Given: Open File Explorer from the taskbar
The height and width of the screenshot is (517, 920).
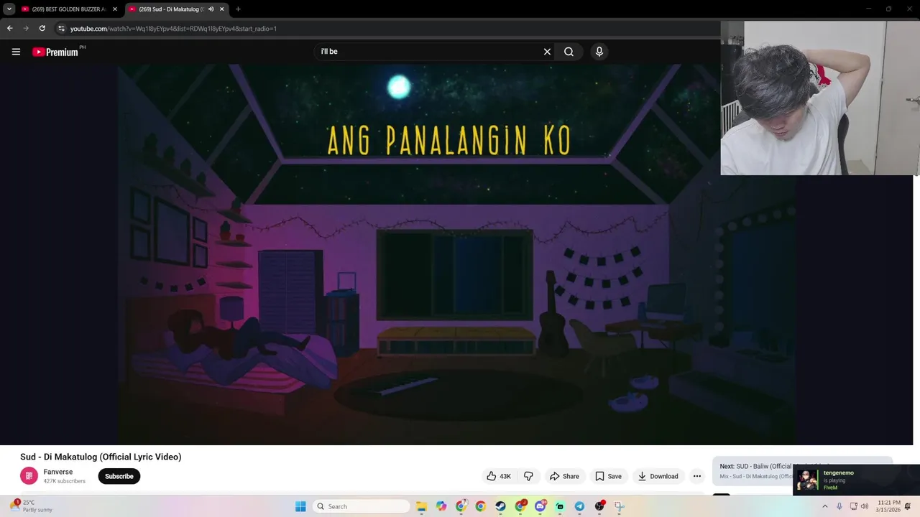Looking at the screenshot, I should [422, 506].
